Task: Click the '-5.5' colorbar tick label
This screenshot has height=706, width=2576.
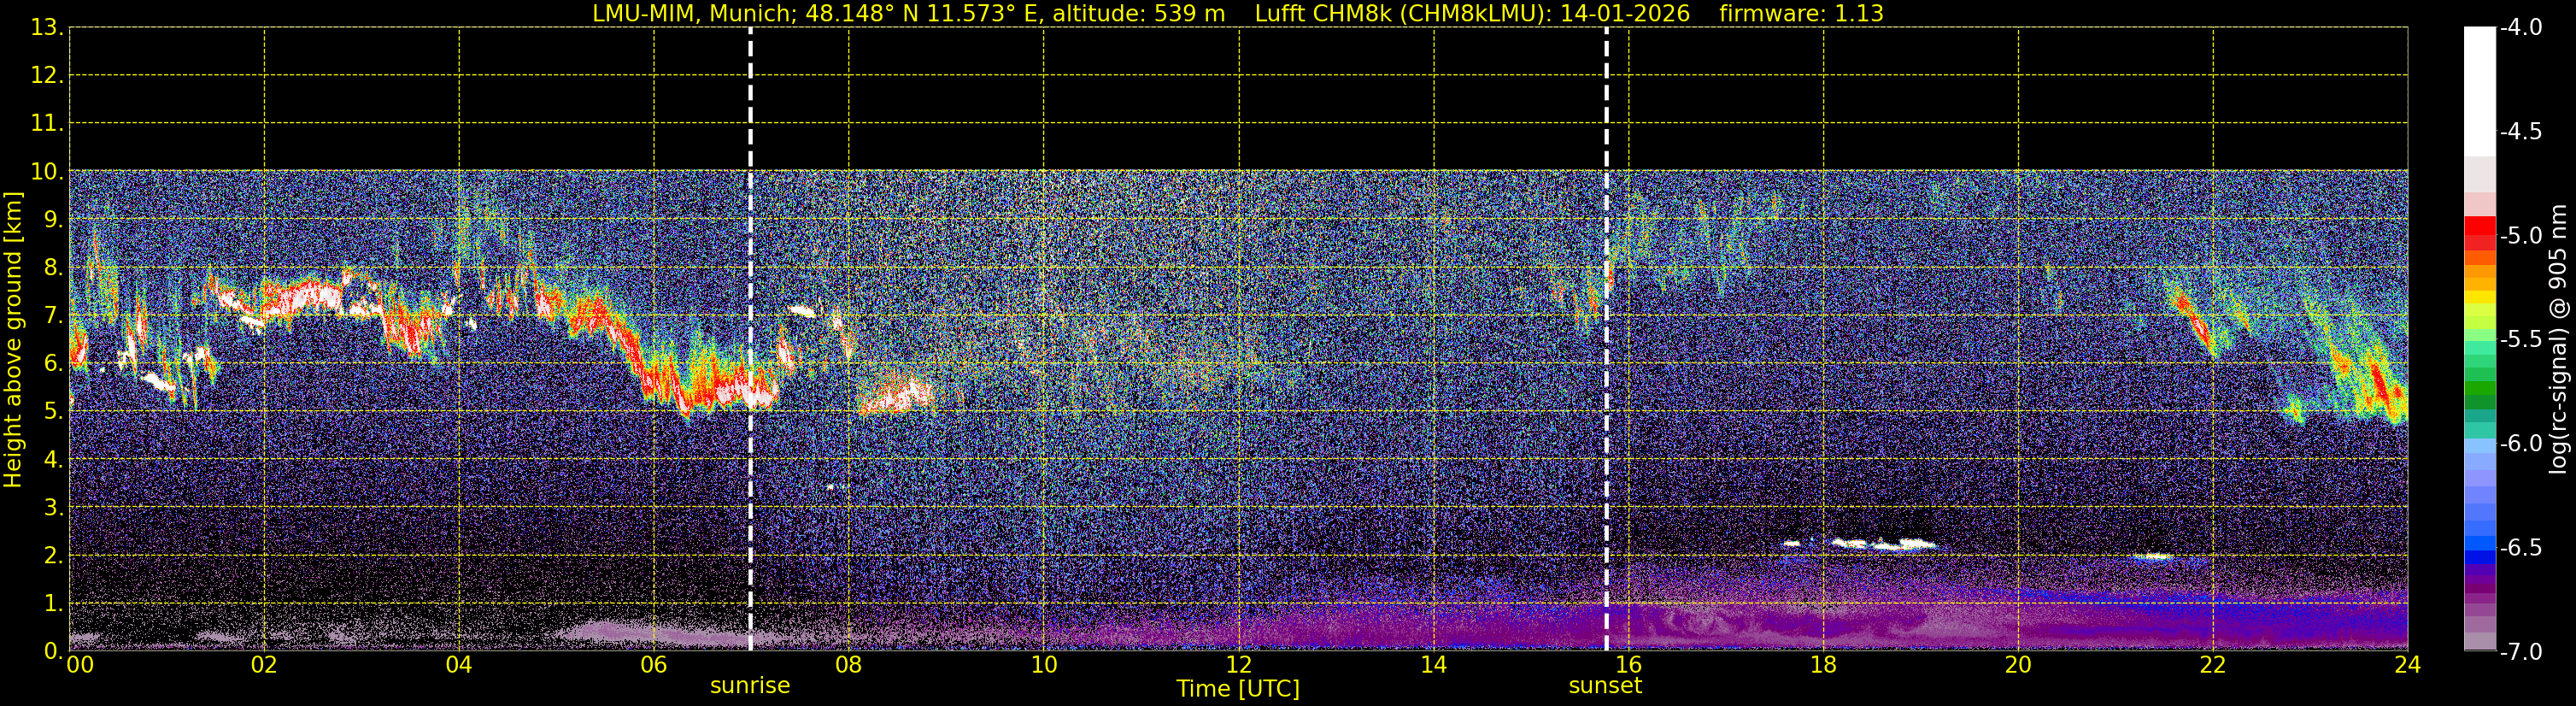Action: click(x=2520, y=339)
